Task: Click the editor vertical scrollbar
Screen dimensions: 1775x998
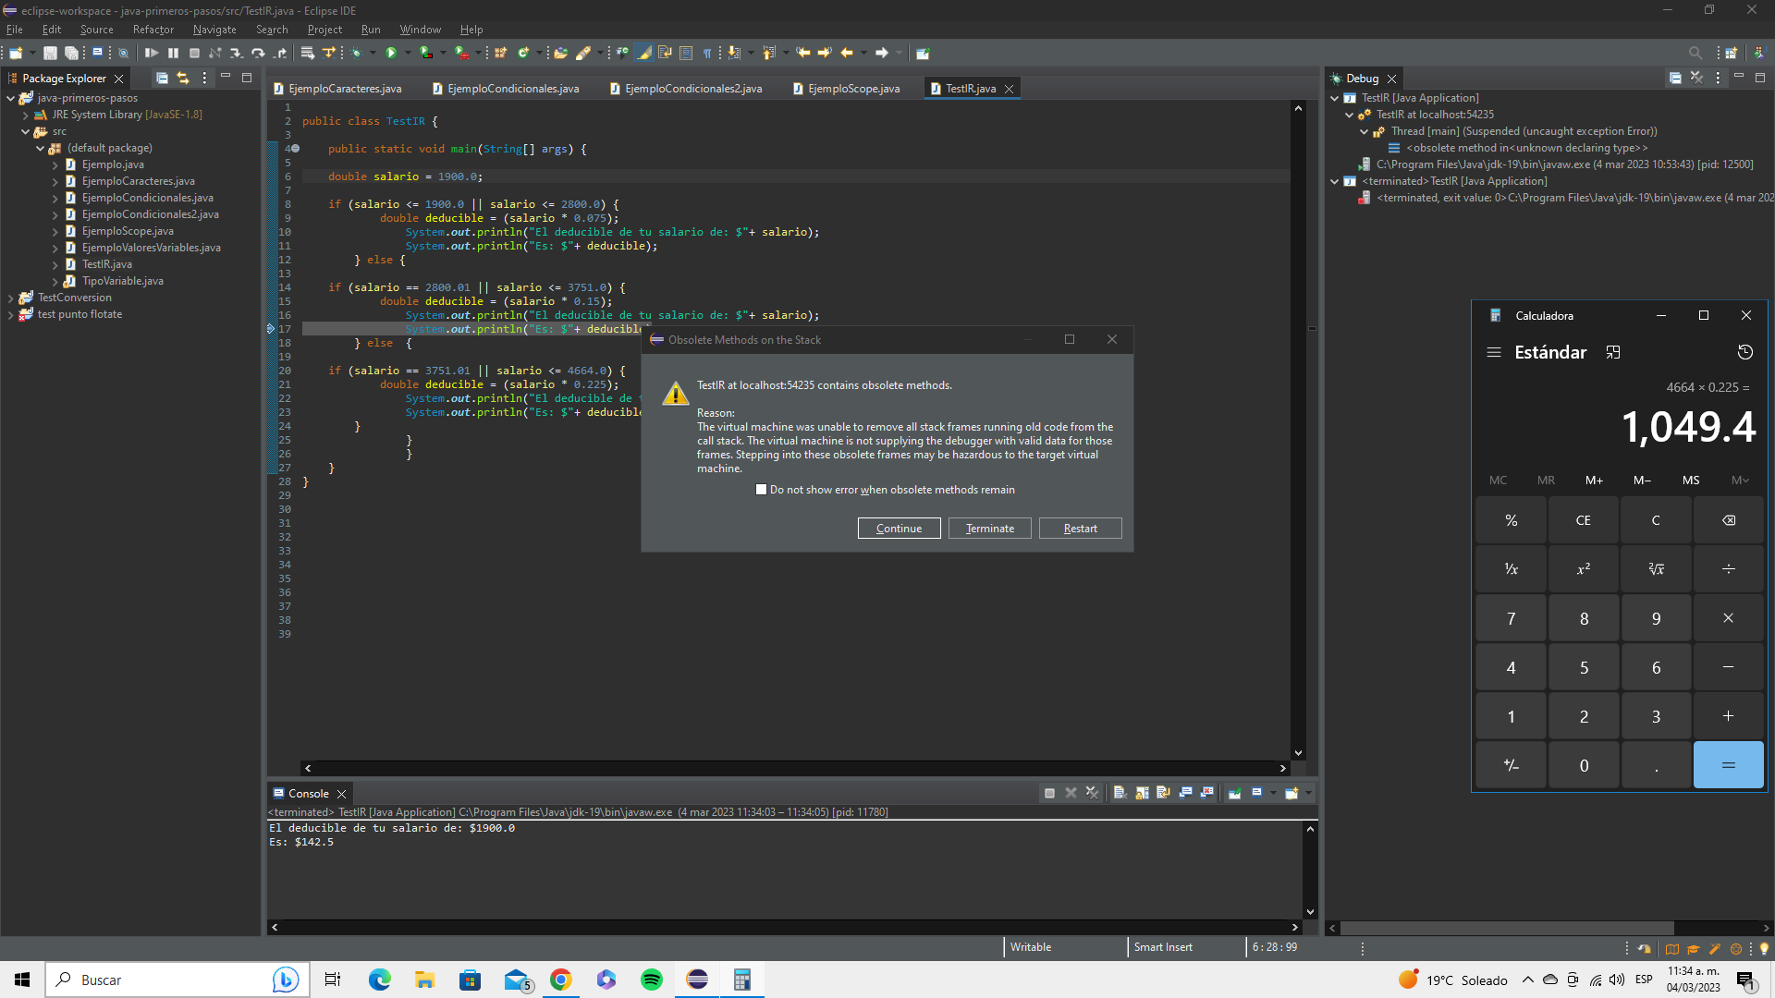Action: coord(1298,431)
